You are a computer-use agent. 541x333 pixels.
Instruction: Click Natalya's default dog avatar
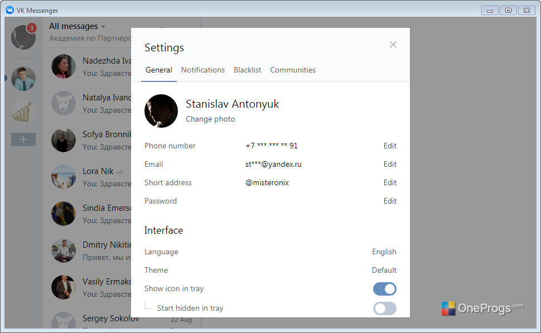[x=64, y=103]
